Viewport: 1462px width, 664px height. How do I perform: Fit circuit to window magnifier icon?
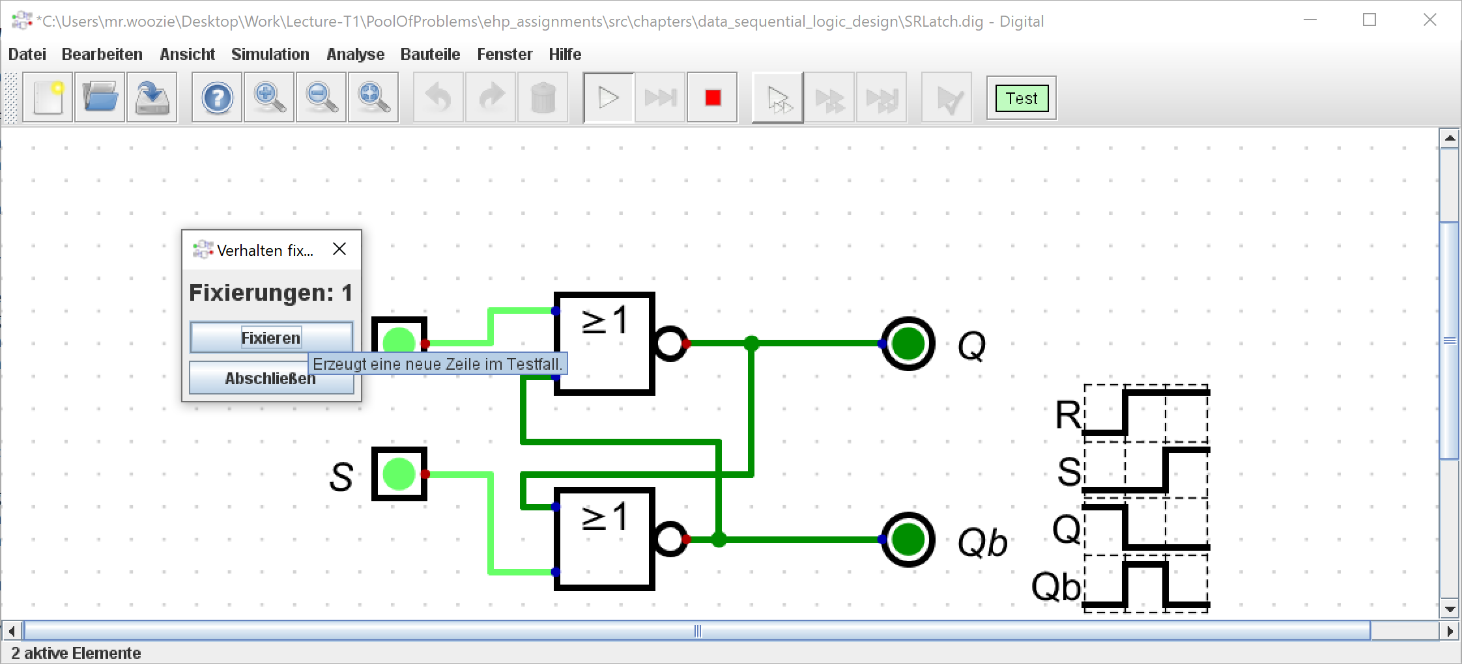pyautogui.click(x=373, y=98)
